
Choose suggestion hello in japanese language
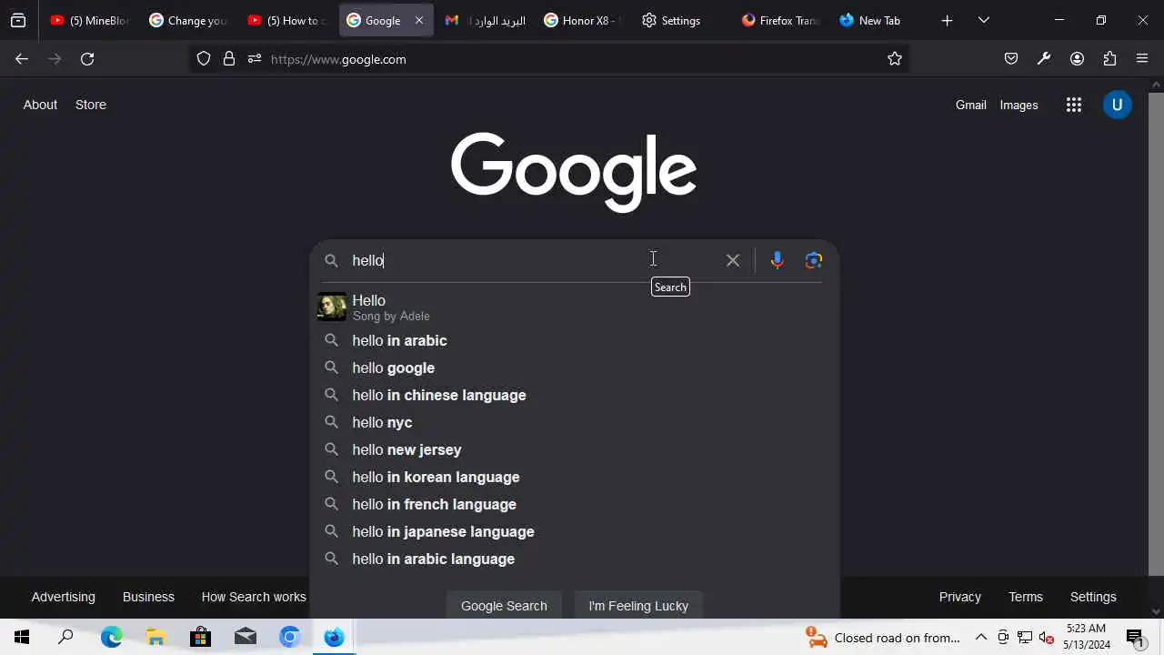click(x=574, y=531)
